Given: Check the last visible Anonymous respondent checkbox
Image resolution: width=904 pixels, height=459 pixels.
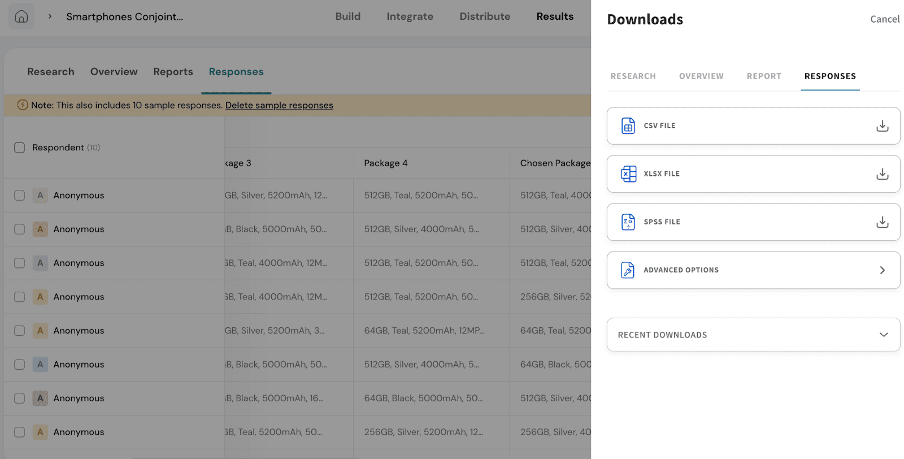Looking at the screenshot, I should coord(20,432).
